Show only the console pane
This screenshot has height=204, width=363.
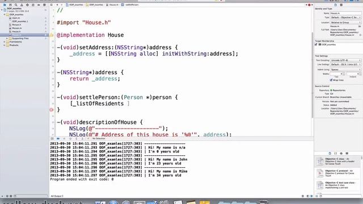311,196
